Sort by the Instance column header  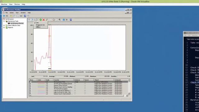coord(78,80)
